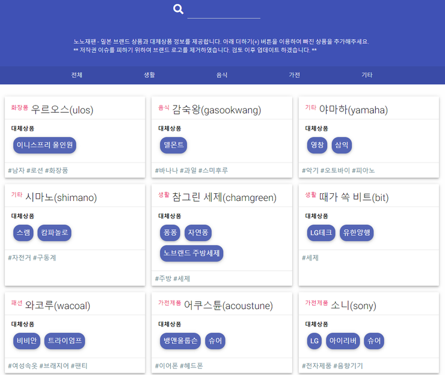Image resolution: width=445 pixels, height=375 pixels.
Task: Click hashtags #악기 #오토바이 #피아노
Action: (x=339, y=170)
